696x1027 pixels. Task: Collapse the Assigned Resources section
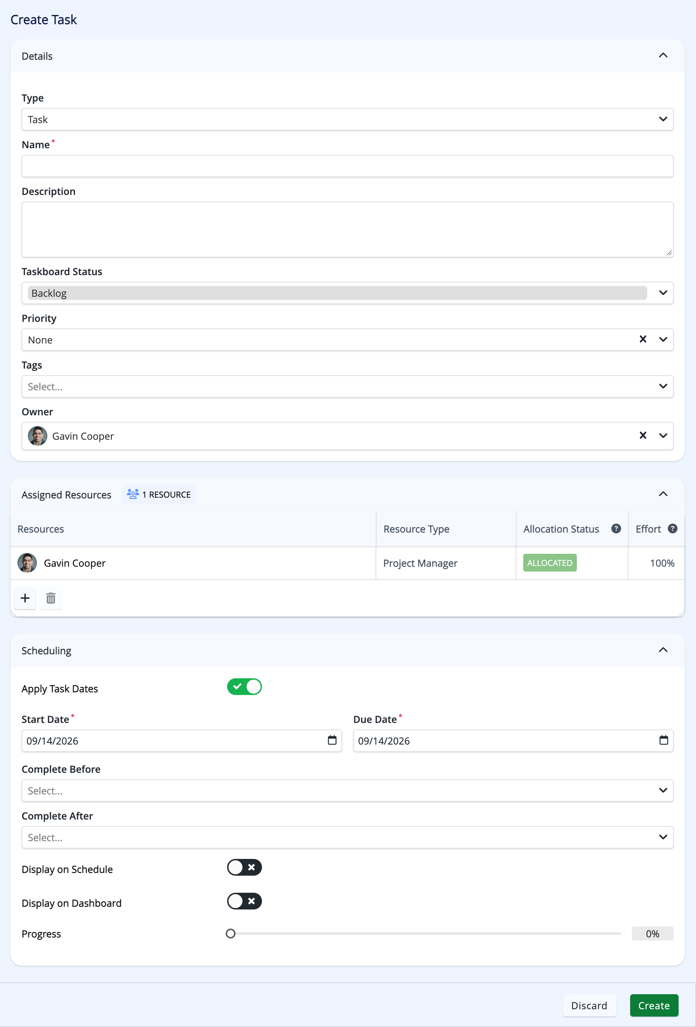[x=663, y=494]
